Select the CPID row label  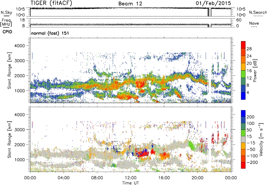coord(7,32)
